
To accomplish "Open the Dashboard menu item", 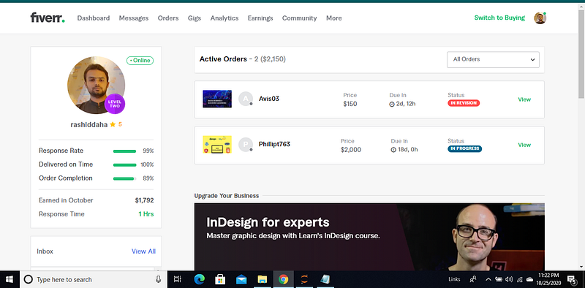I will [x=94, y=18].
